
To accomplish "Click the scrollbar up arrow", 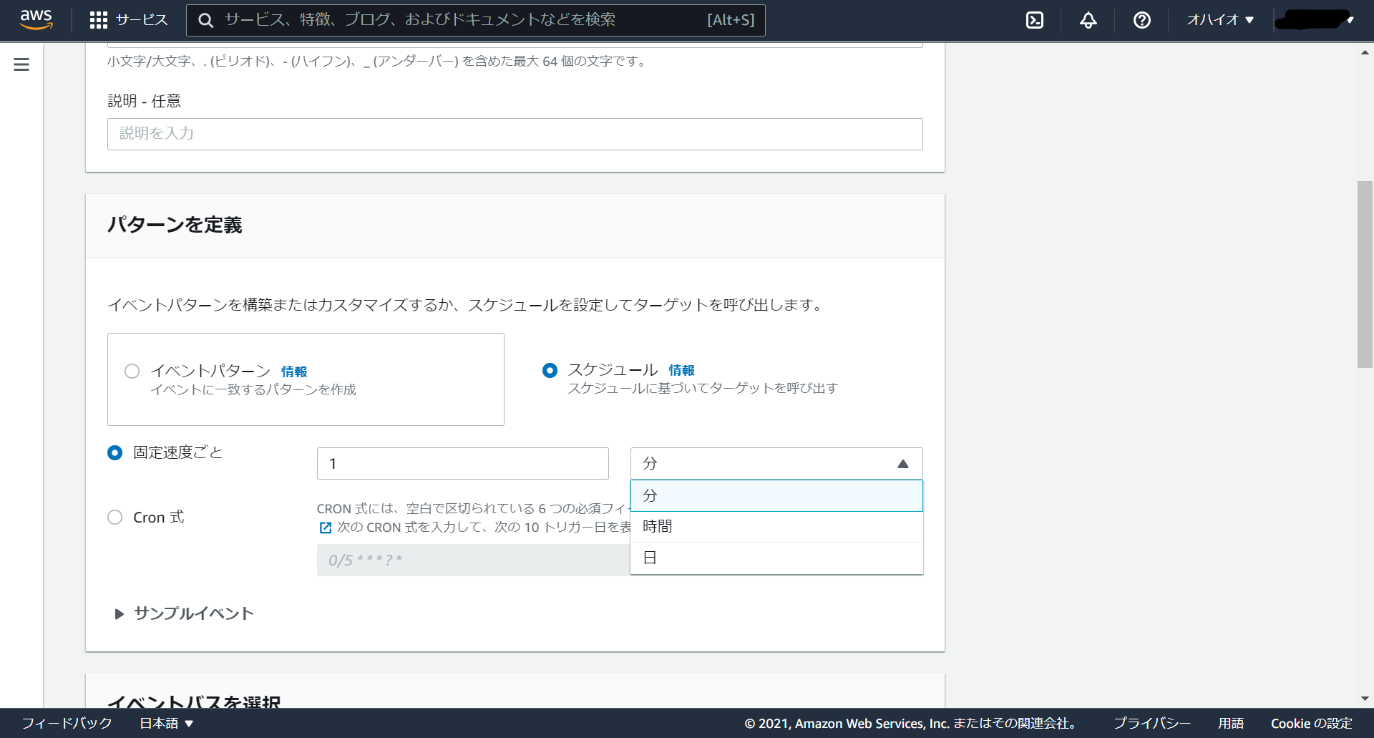I will [x=1365, y=52].
